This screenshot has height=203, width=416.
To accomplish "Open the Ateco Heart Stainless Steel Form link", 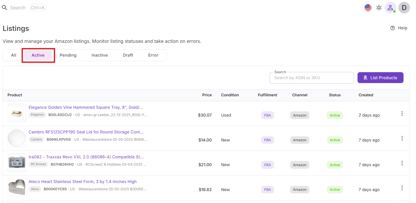I will click(x=82, y=182).
